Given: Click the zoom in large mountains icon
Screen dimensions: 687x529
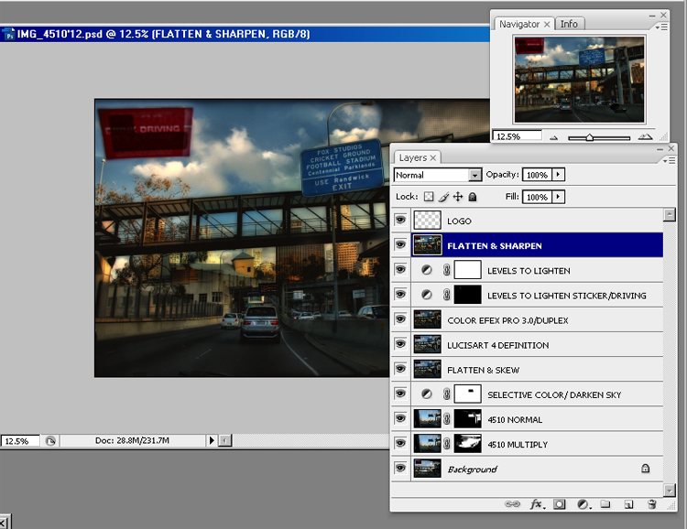Looking at the screenshot, I should point(645,136).
